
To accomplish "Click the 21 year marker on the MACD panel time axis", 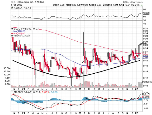I will pos(80,113).
